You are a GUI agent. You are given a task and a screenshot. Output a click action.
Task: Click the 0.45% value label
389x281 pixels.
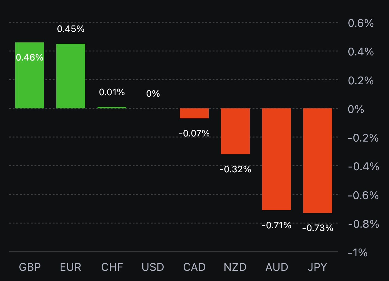click(x=71, y=29)
